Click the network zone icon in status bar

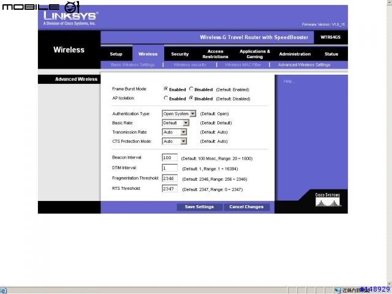click(x=337, y=290)
